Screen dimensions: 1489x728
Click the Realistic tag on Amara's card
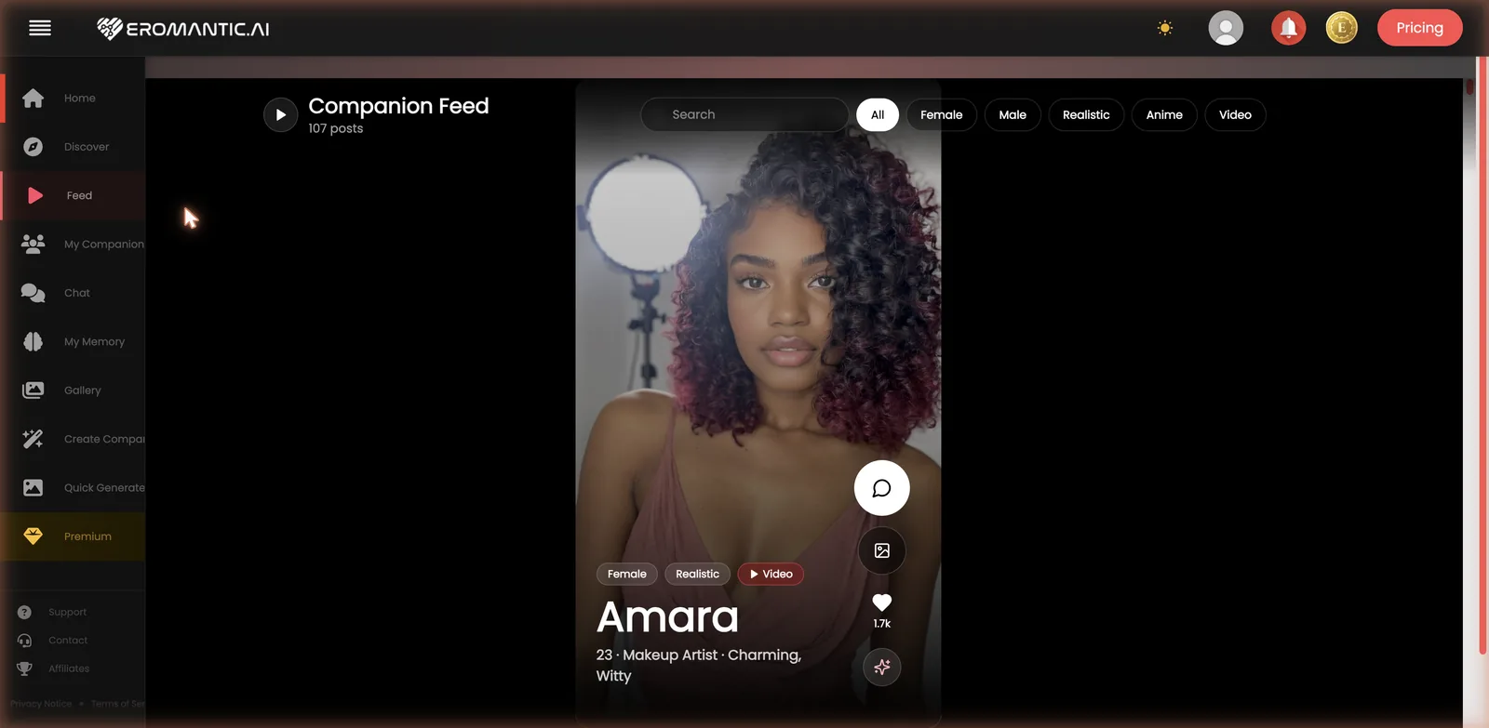(697, 574)
